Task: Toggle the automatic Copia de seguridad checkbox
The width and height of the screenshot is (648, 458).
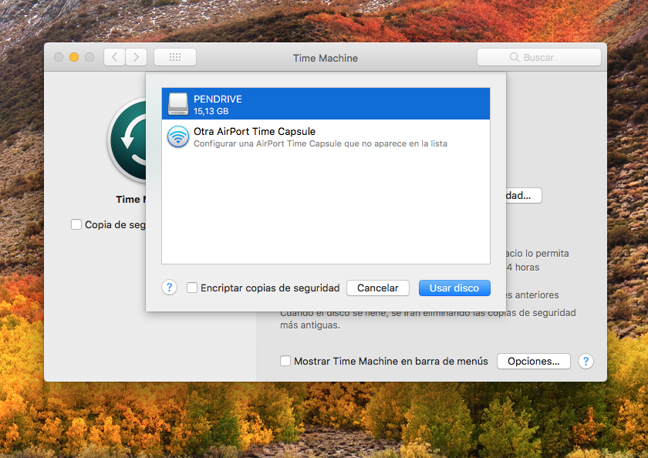Action: click(76, 224)
